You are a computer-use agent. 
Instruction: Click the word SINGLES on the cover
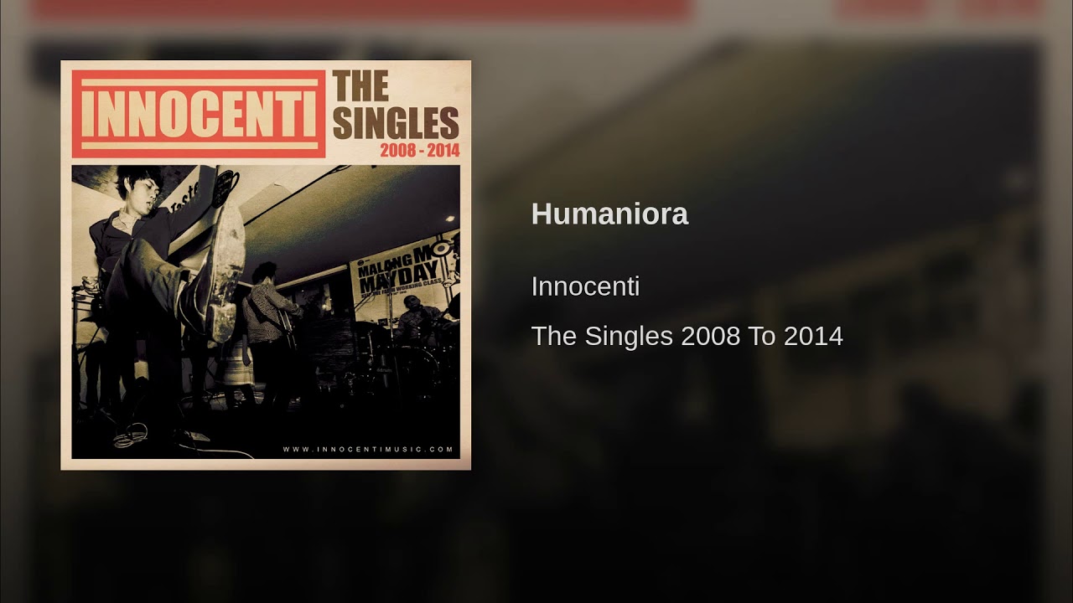pyautogui.click(x=396, y=122)
